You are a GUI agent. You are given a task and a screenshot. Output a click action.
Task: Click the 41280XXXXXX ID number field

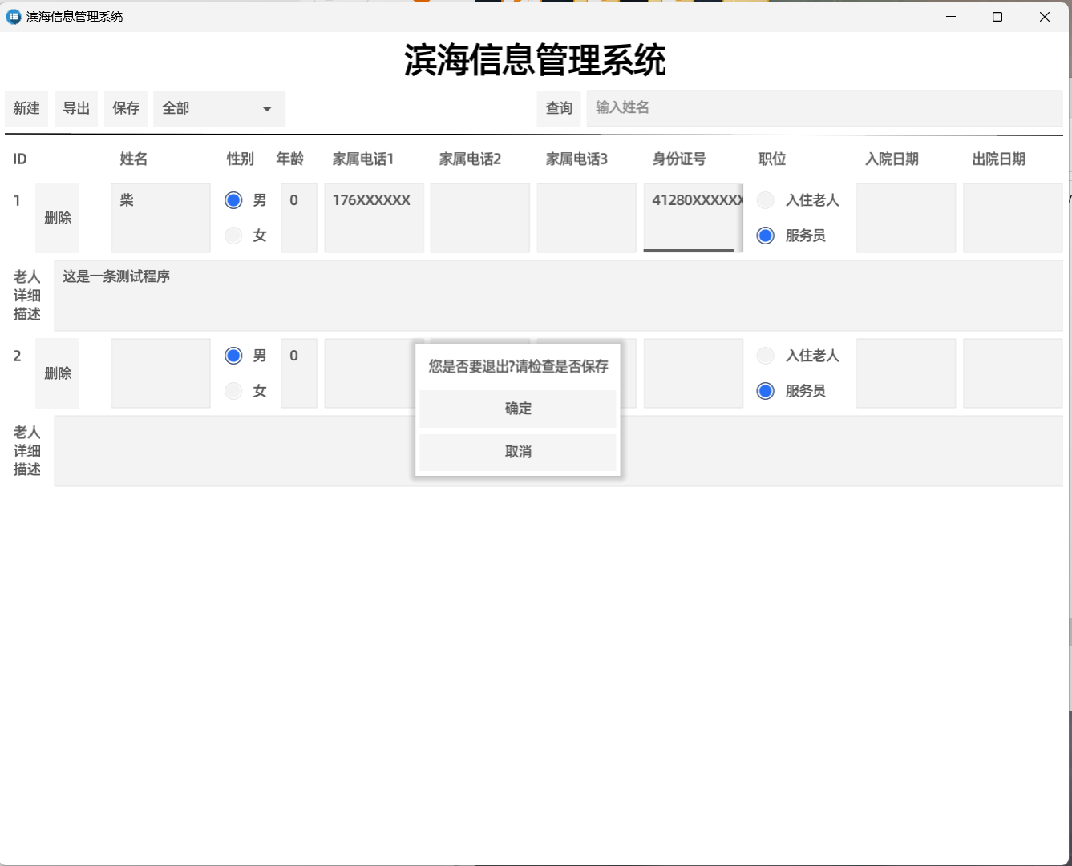coord(694,218)
